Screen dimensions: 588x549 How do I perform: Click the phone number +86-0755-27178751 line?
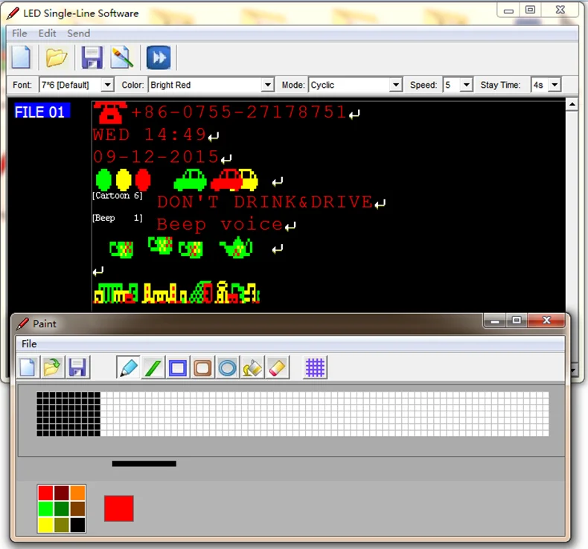point(239,112)
